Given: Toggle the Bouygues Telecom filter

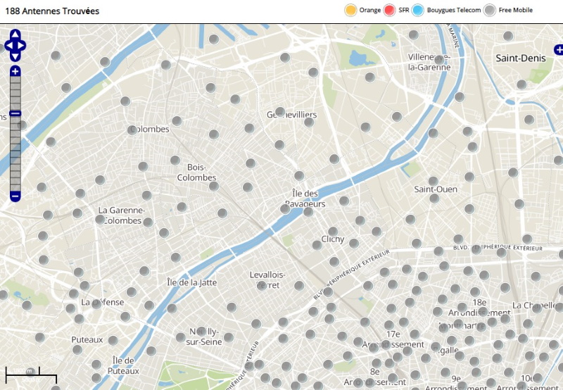Looking at the screenshot, I should tap(418, 10).
